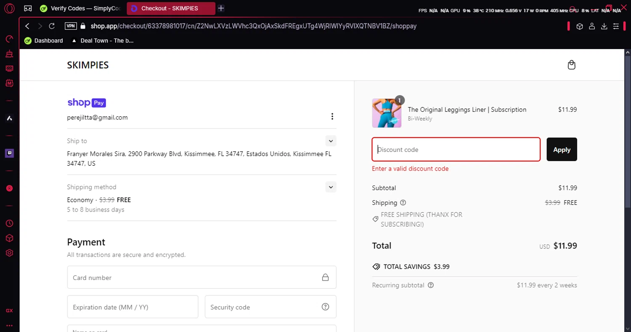Viewport: 631px width, 332px height.
Task: Click 'Enter a valid discount code' error text
Action: [410, 169]
